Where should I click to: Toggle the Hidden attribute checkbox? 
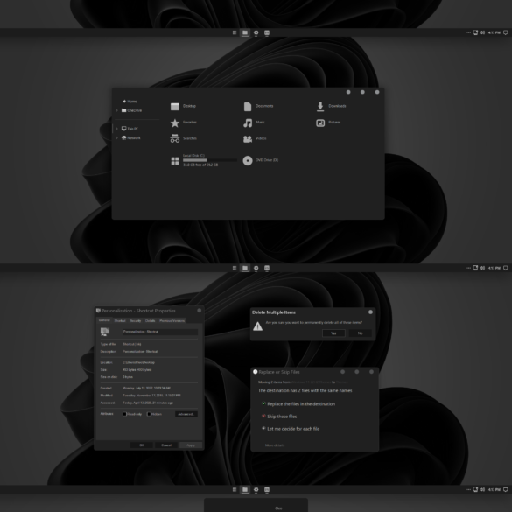(149, 414)
